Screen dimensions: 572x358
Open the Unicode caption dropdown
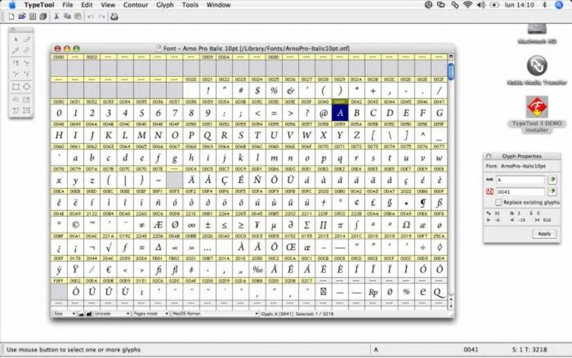[112, 314]
